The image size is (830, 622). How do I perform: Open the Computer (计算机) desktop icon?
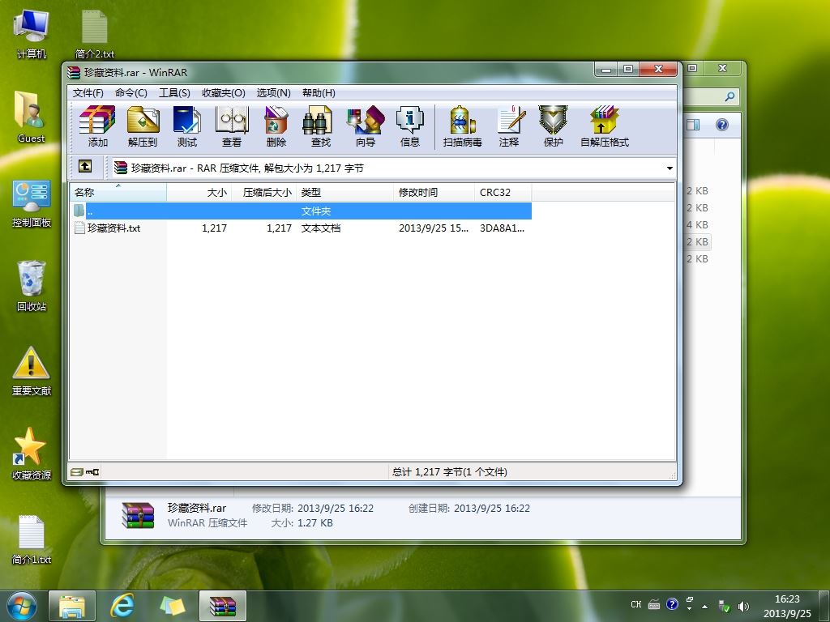tap(32, 34)
